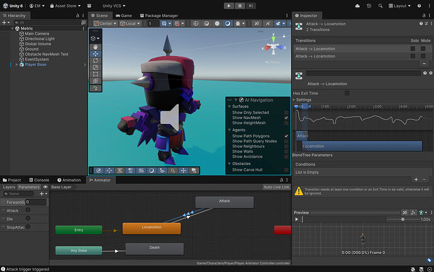Toggle Has Exit Time checkbox
This screenshot has width=434, height=272.
[x=347, y=93]
